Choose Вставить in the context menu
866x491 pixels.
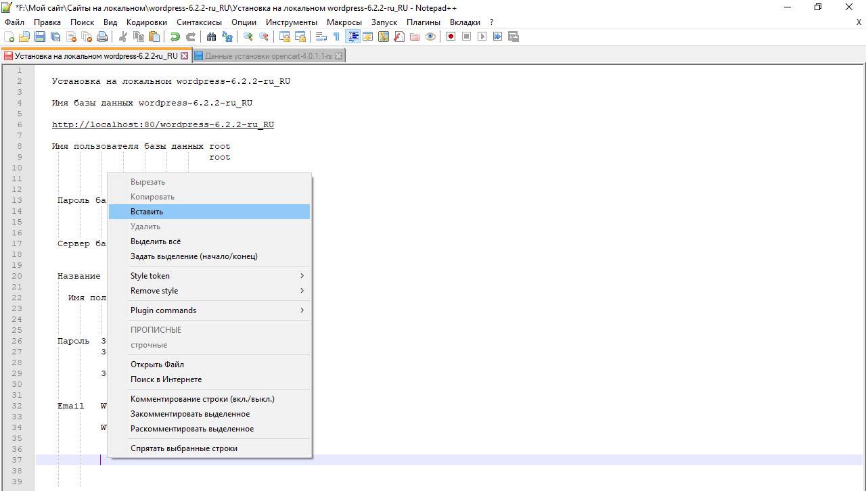[x=147, y=212]
